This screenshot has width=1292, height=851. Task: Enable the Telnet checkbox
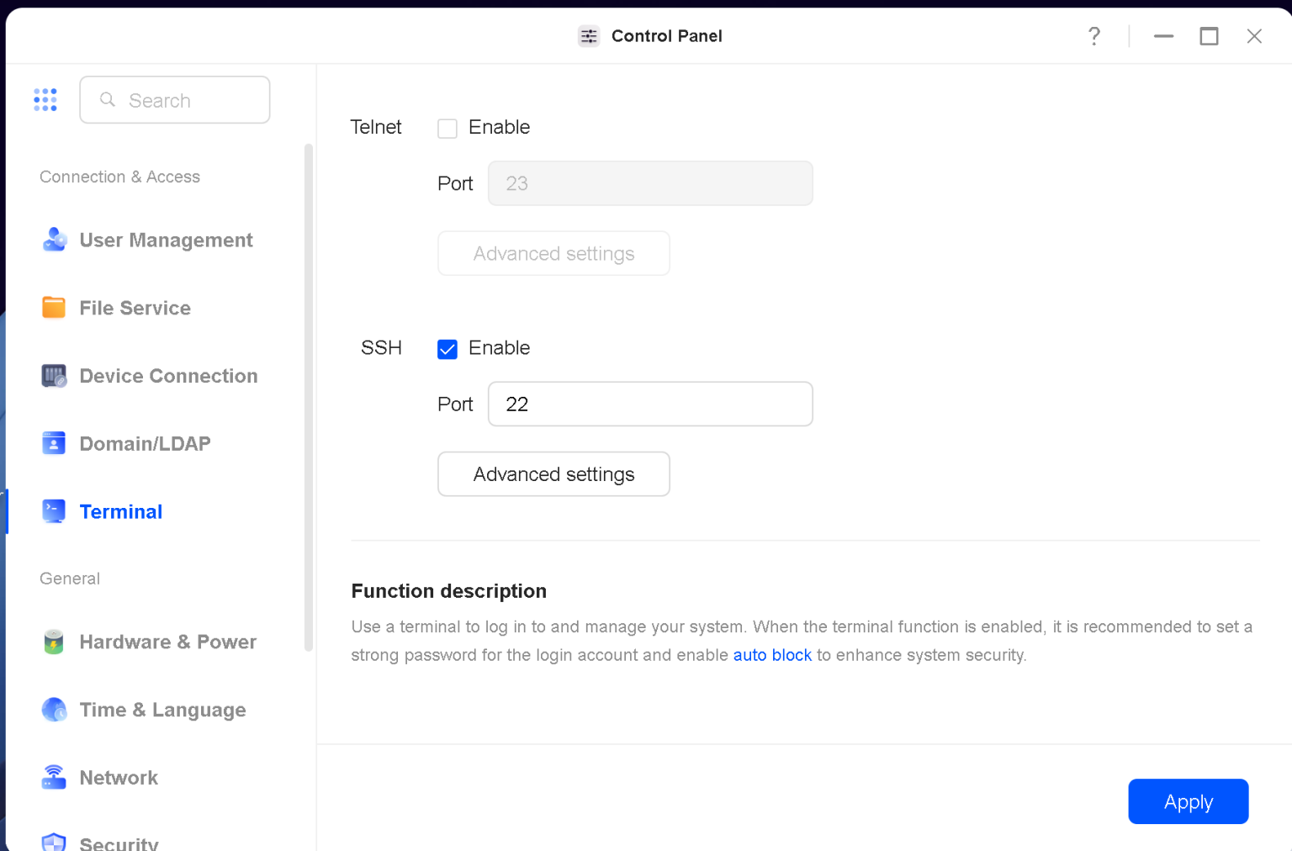pos(447,129)
